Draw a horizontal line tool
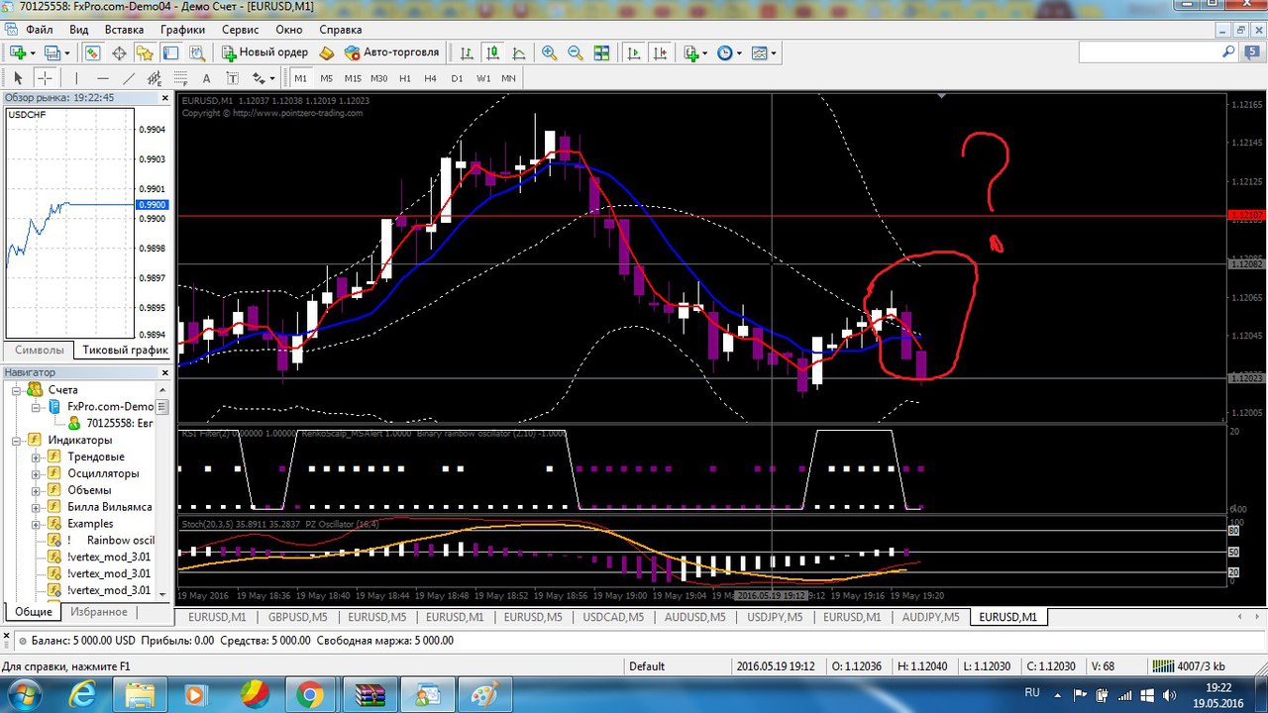The height and width of the screenshot is (713, 1268). pyautogui.click(x=103, y=78)
